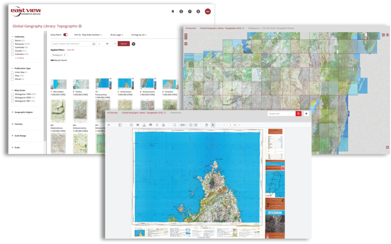The width and height of the screenshot is (391, 244).
Task: Click the bookmark icon in the header
Action: 173,11
